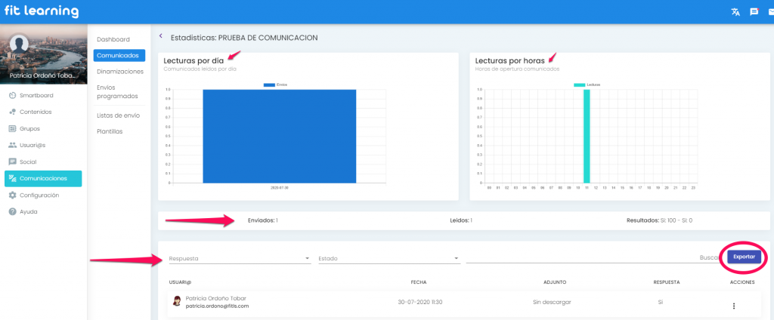Click the Exportar button
The image size is (774, 320).
click(x=744, y=257)
